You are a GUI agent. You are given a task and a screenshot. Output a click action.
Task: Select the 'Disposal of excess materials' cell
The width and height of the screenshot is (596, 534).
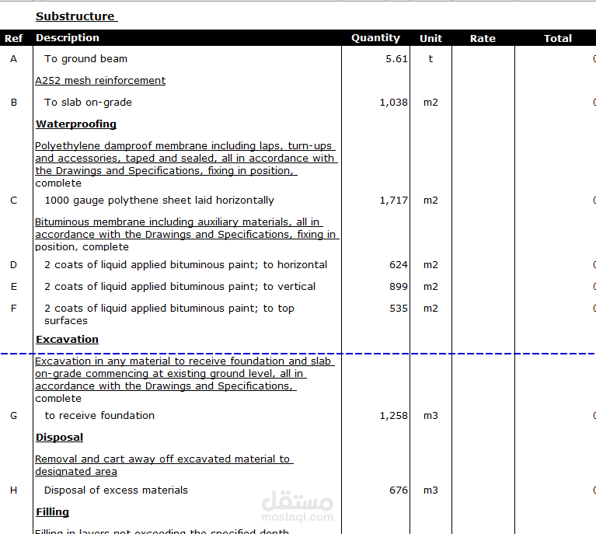116,490
